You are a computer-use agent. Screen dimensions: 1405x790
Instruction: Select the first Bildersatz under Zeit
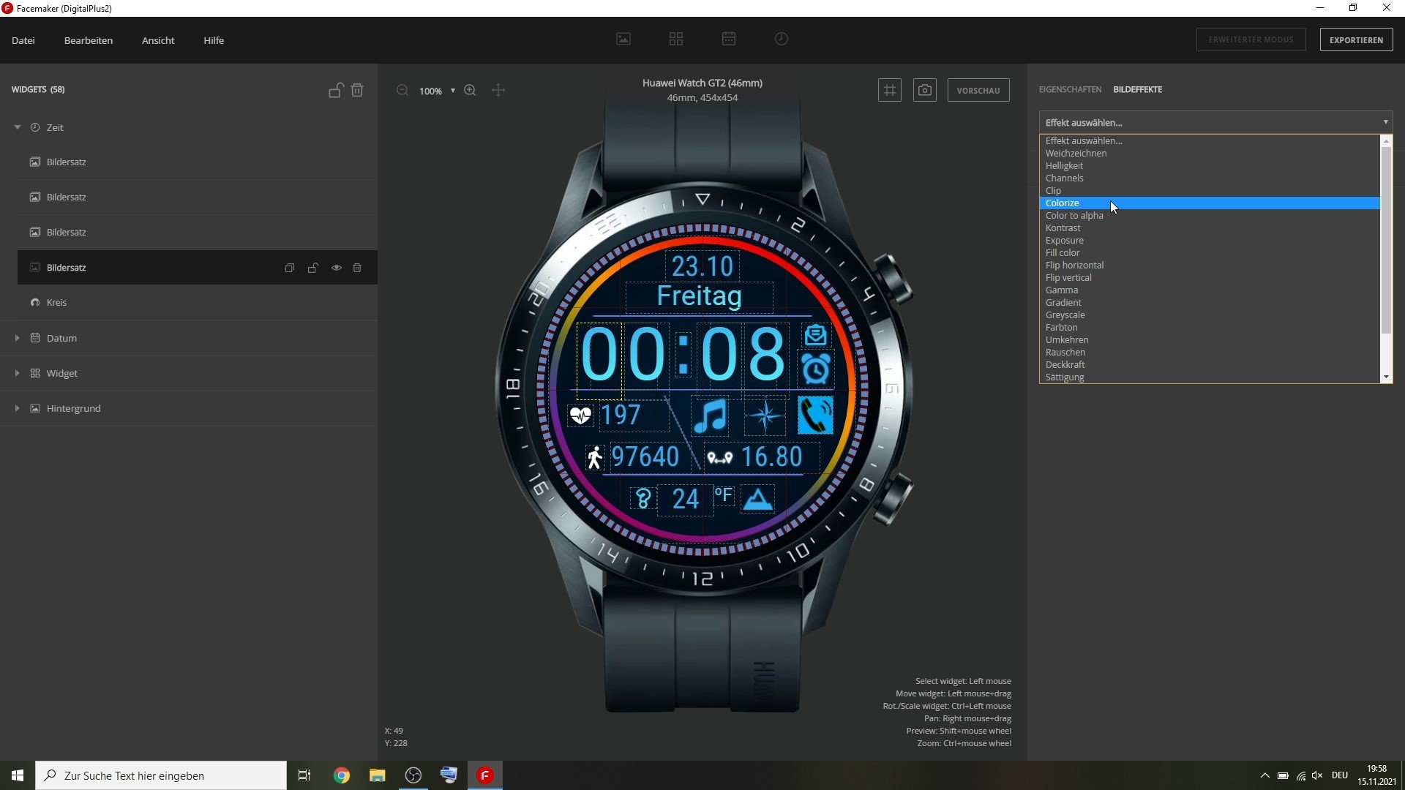point(198,162)
